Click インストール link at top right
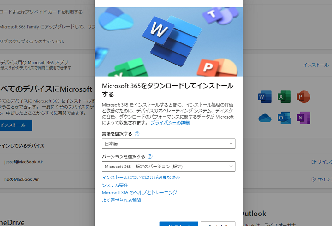332x226 pixels. (315, 65)
